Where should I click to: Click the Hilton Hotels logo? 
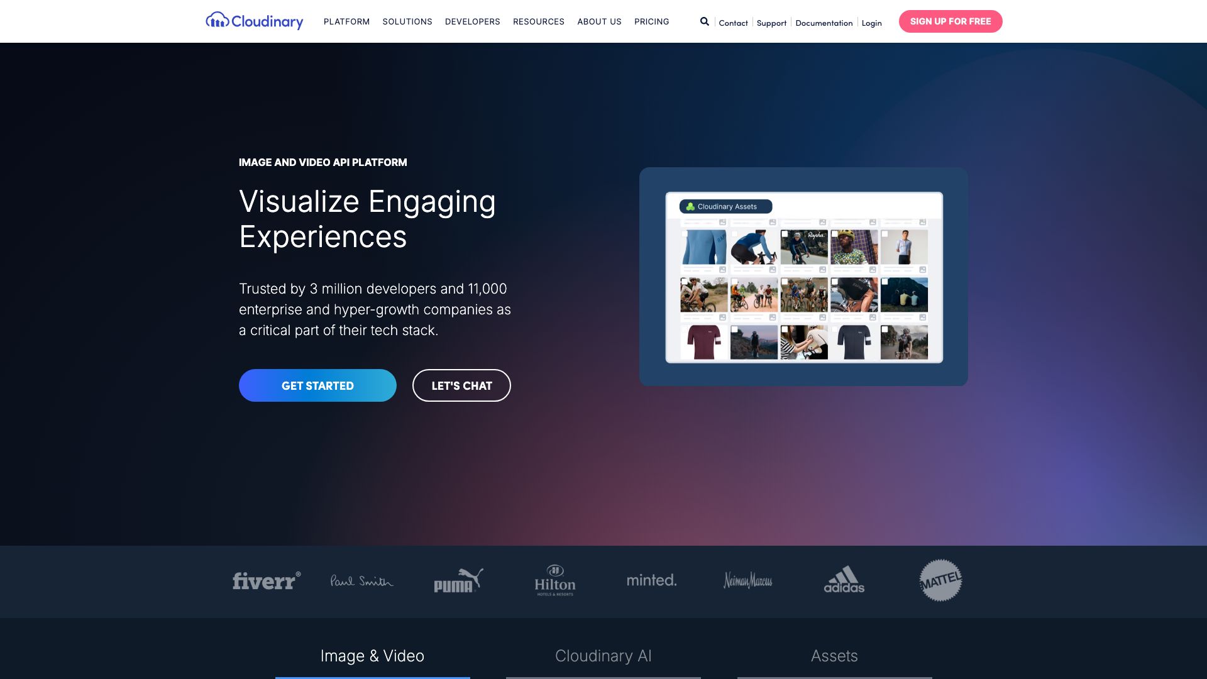554,580
